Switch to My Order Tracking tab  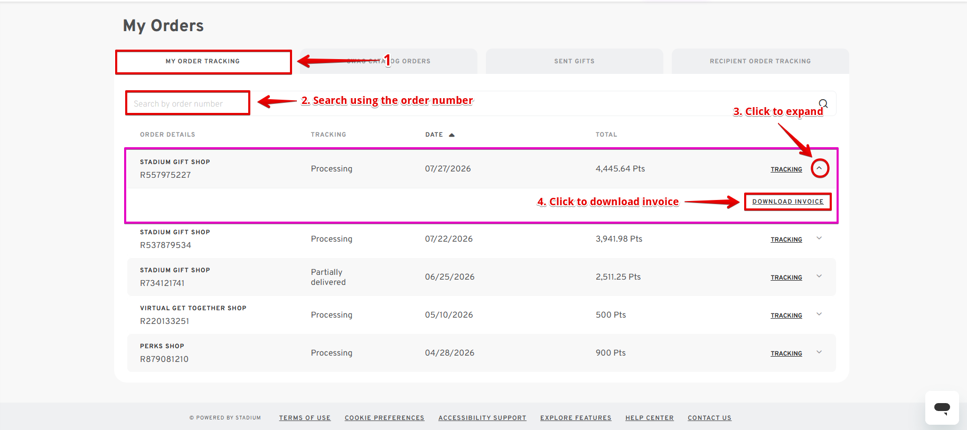click(203, 61)
